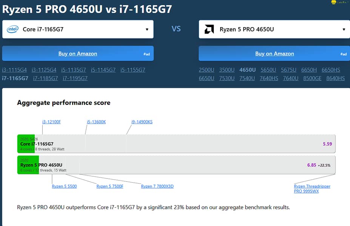Open the Ryzen Threadripper PRO 9995WX link
350x226 pixels.
tap(312, 188)
